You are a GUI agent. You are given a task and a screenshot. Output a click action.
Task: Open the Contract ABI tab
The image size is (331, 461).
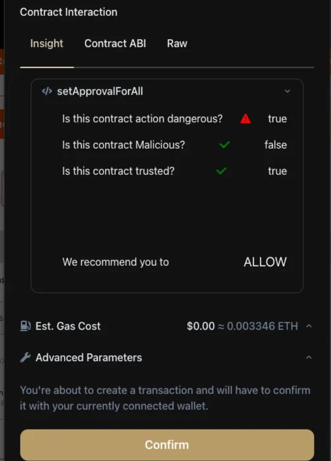coord(115,43)
